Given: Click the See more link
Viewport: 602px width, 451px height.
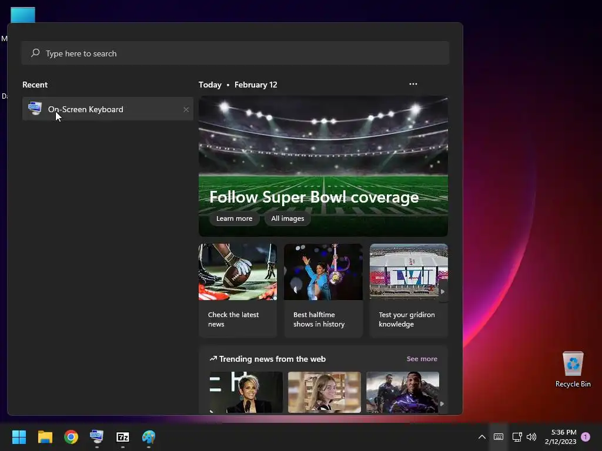Looking at the screenshot, I should 422,359.
